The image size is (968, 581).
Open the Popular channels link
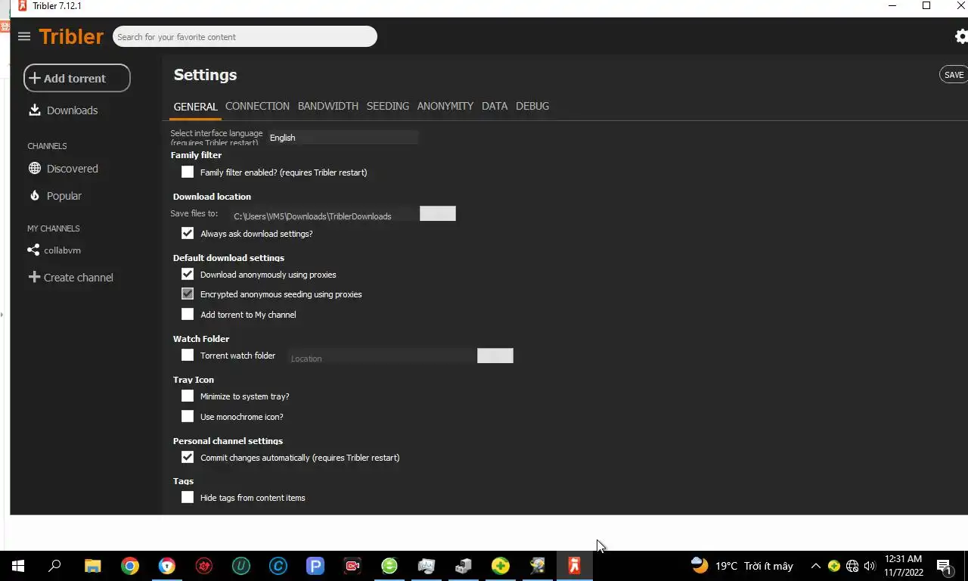click(x=64, y=196)
